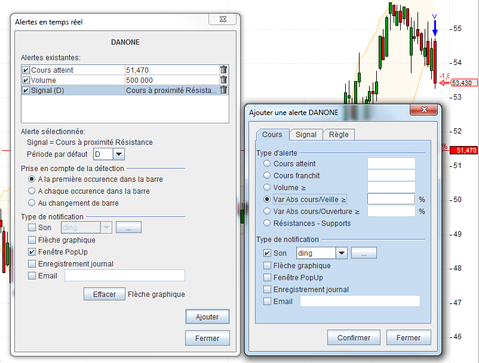The image size is (479, 363).
Task: Click Volume ≥ value input field
Action: tap(391, 187)
